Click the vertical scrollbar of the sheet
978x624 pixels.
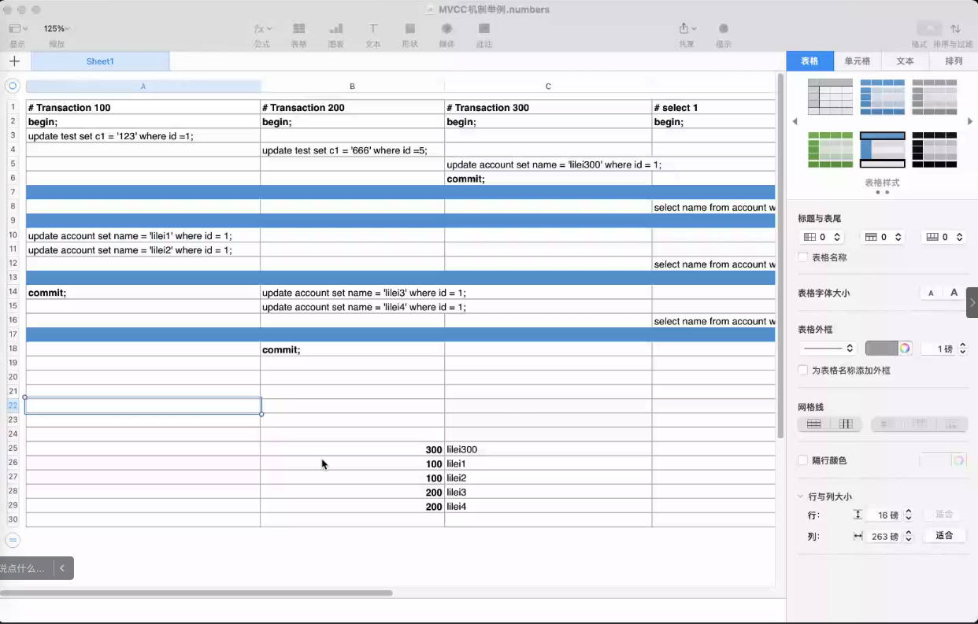click(780, 256)
